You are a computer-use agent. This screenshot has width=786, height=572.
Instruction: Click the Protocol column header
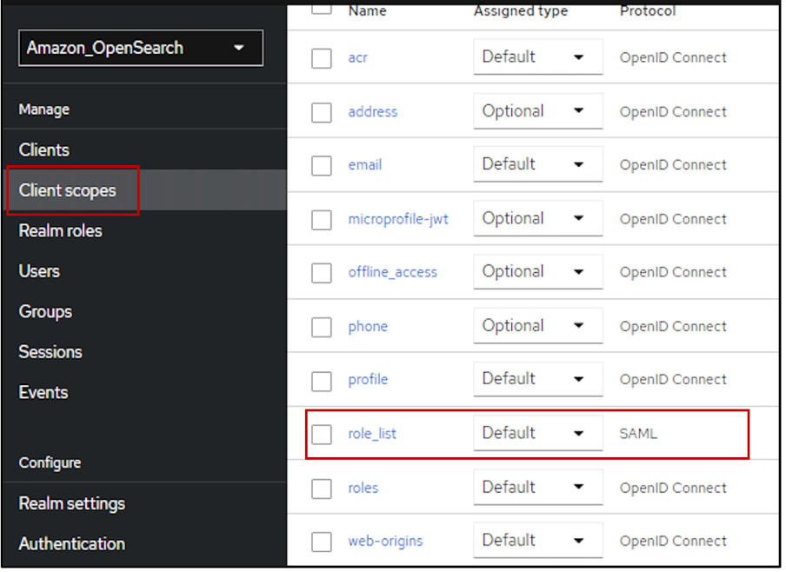click(648, 10)
